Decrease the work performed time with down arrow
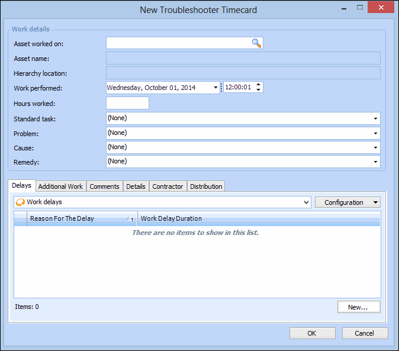 pyautogui.click(x=259, y=90)
